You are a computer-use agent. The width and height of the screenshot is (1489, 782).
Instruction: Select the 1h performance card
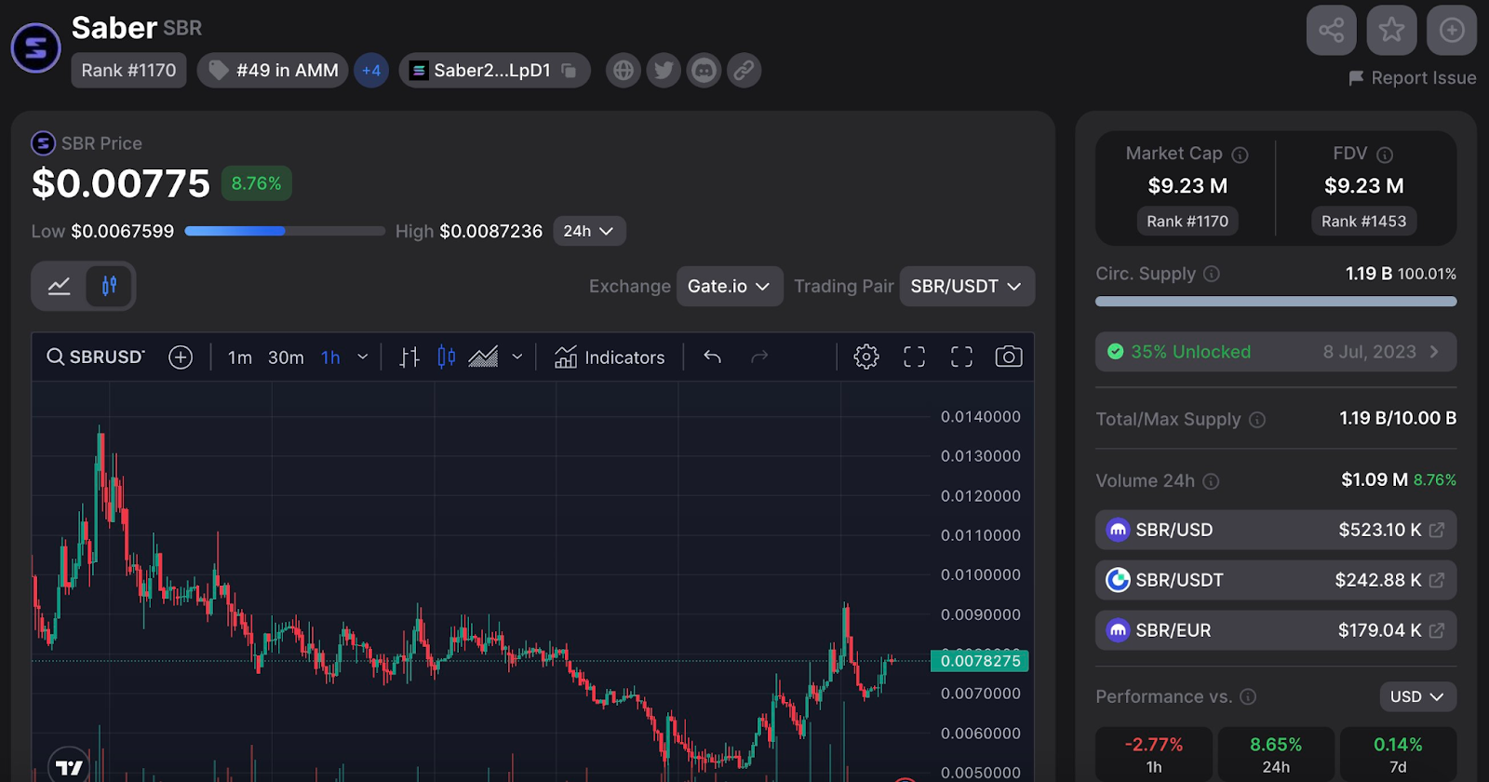pyautogui.click(x=1154, y=754)
